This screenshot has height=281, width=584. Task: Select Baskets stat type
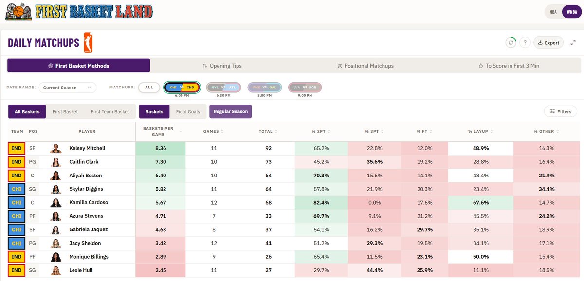[154, 111]
